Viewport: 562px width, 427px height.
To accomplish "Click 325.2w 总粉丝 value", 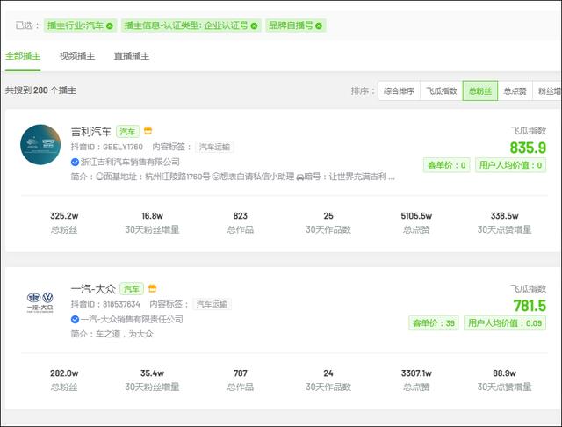I will tap(64, 216).
